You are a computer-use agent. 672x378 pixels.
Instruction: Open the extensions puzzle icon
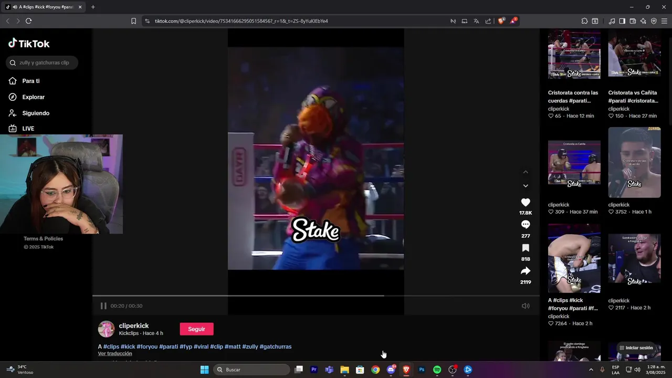click(x=584, y=21)
